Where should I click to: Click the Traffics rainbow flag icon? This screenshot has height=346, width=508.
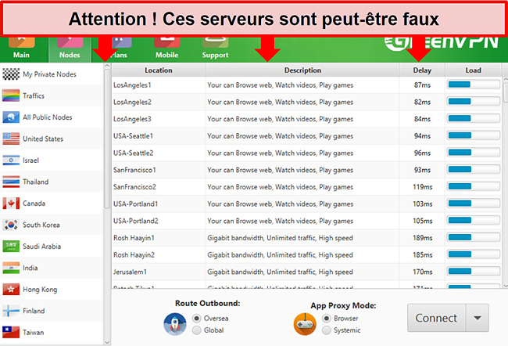[11, 96]
